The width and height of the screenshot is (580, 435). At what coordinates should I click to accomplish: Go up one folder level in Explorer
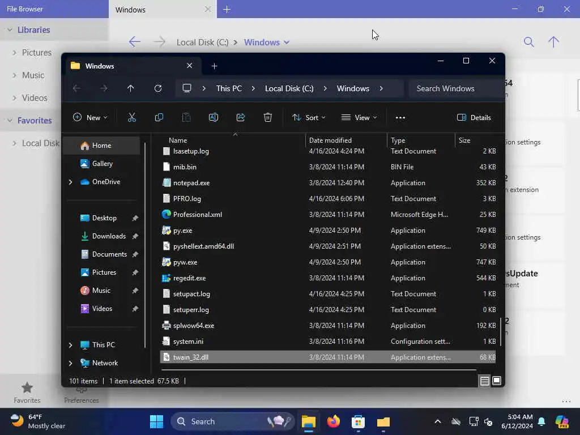click(x=131, y=88)
